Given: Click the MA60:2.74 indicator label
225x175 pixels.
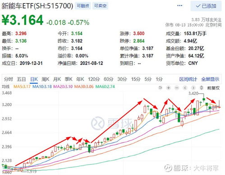Looking at the screenshot, I should pyautogui.click(x=105, y=87).
